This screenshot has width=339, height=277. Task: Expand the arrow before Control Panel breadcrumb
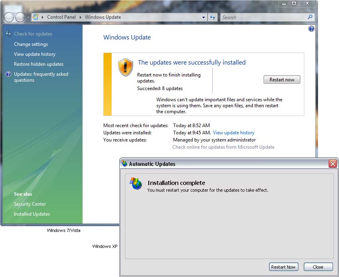point(43,17)
